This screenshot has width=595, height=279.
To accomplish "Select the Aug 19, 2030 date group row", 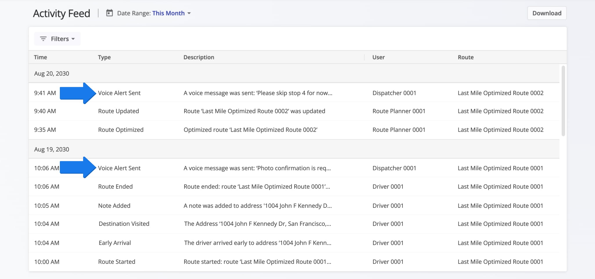I will 294,149.
